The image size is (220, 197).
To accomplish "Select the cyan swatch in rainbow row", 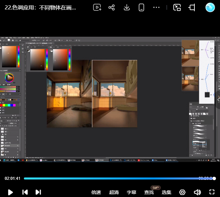I will click(x=9, y=105).
